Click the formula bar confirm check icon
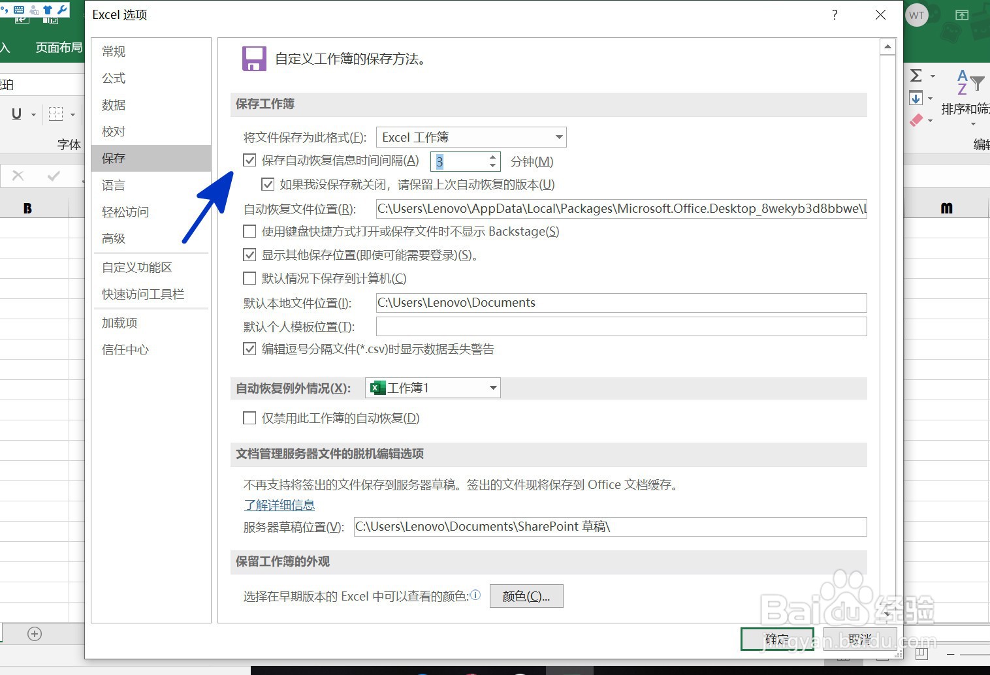 click(x=54, y=176)
